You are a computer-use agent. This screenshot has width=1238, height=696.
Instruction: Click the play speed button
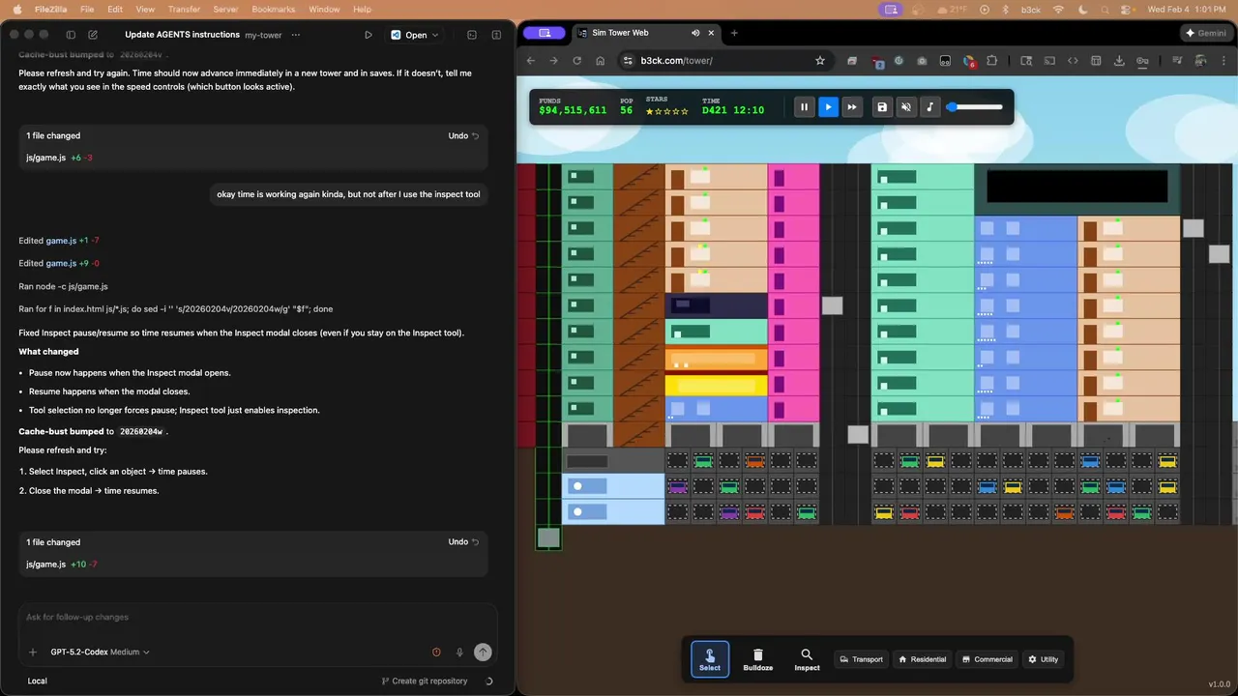[x=828, y=107]
